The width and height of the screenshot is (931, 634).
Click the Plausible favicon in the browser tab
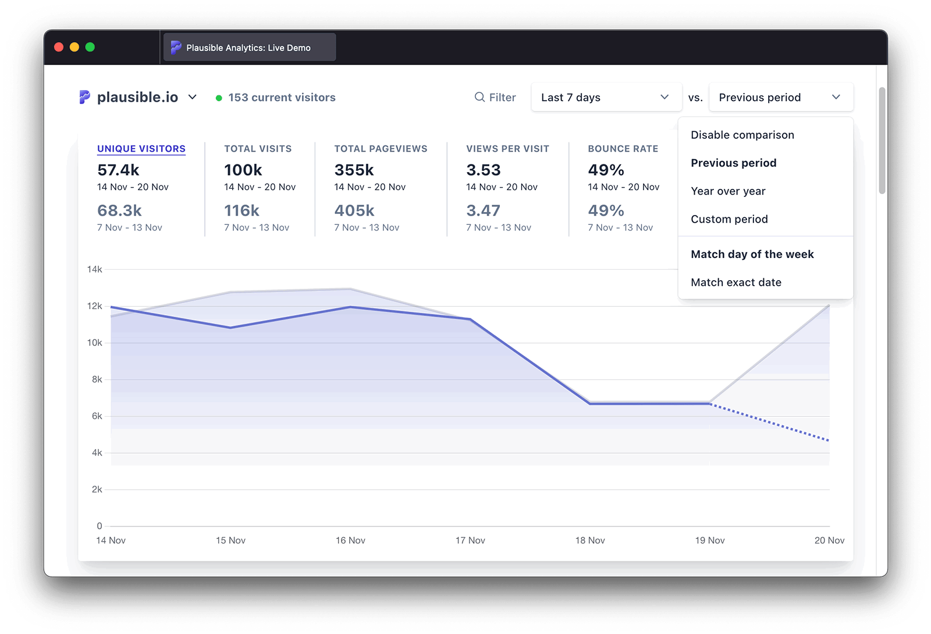tap(176, 47)
